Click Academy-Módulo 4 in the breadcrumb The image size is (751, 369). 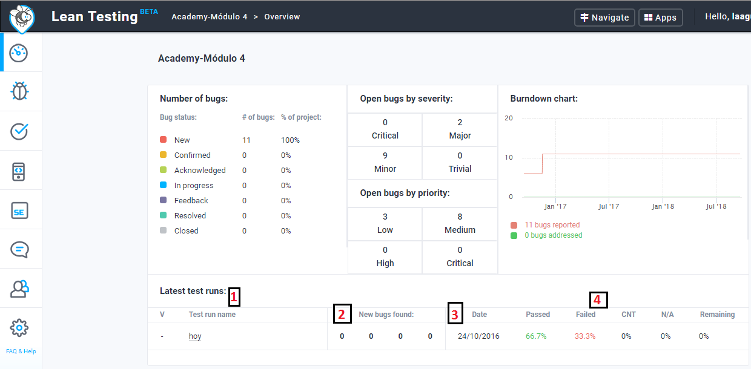click(x=209, y=17)
